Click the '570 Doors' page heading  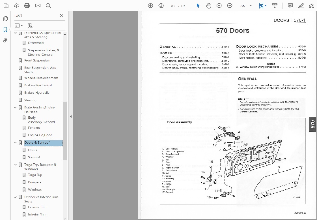pyautogui.click(x=232, y=31)
